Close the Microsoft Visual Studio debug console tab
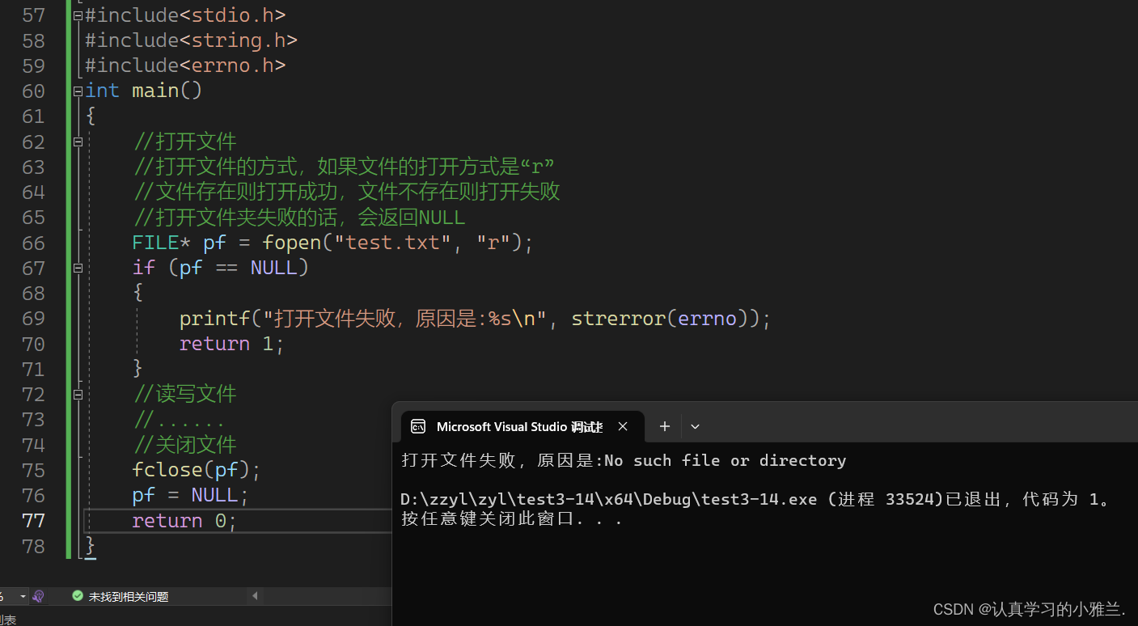This screenshot has width=1138, height=626. [623, 426]
